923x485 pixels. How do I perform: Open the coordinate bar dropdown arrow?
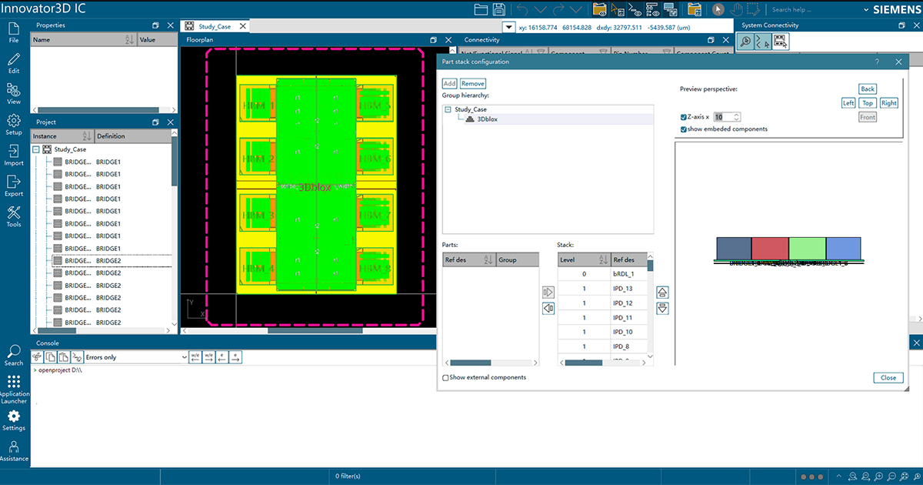[x=508, y=27]
